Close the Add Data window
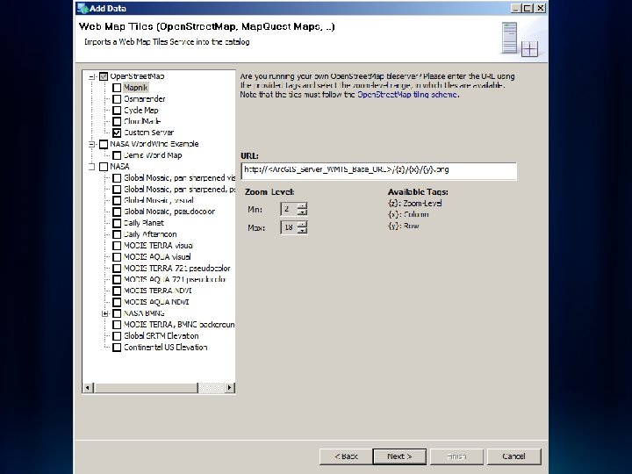Image resolution: width=632 pixels, height=474 pixels. click(x=540, y=8)
